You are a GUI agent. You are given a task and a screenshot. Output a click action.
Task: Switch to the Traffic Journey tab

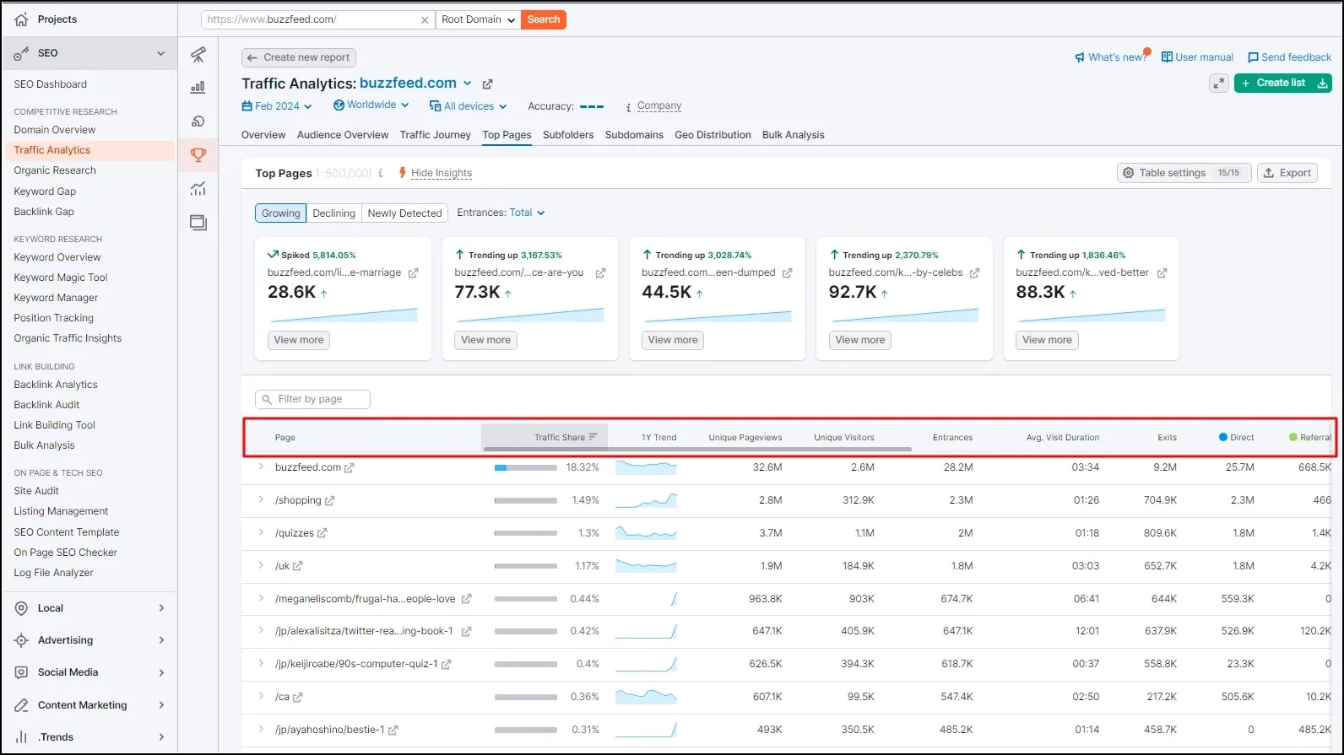436,135
